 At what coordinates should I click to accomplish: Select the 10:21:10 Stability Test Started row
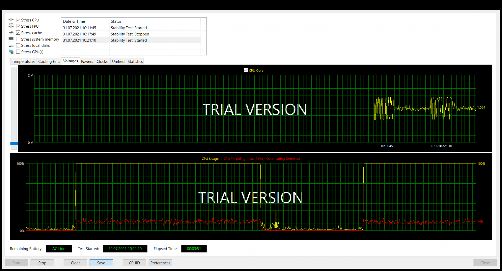tap(131, 40)
